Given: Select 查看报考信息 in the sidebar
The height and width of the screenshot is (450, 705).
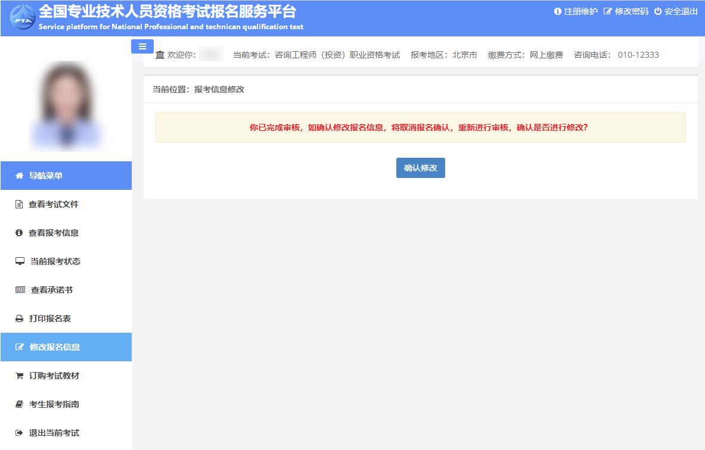Looking at the screenshot, I should pyautogui.click(x=54, y=233).
